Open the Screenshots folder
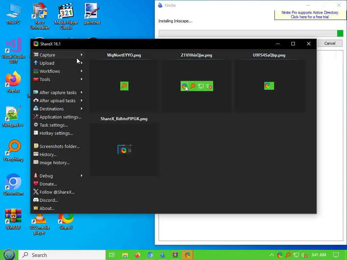 tap(58, 146)
